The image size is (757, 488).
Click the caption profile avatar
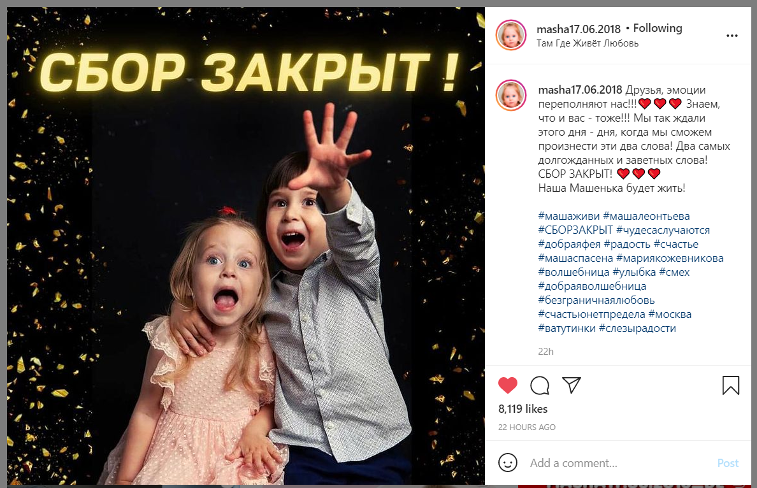point(511,95)
